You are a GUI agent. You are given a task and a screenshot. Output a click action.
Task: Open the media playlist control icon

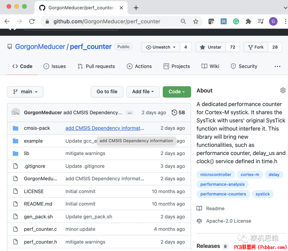[261, 21]
